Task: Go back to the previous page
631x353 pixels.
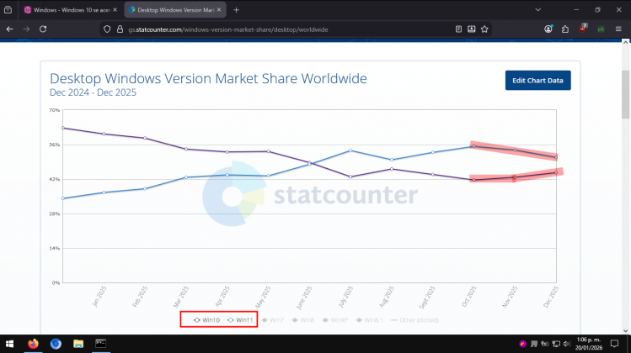Action: (x=9, y=29)
